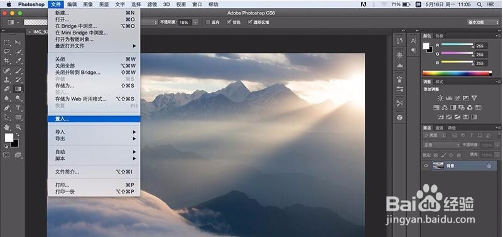
Task: Select the Gradient tool in toolbox
Action: pos(18,89)
